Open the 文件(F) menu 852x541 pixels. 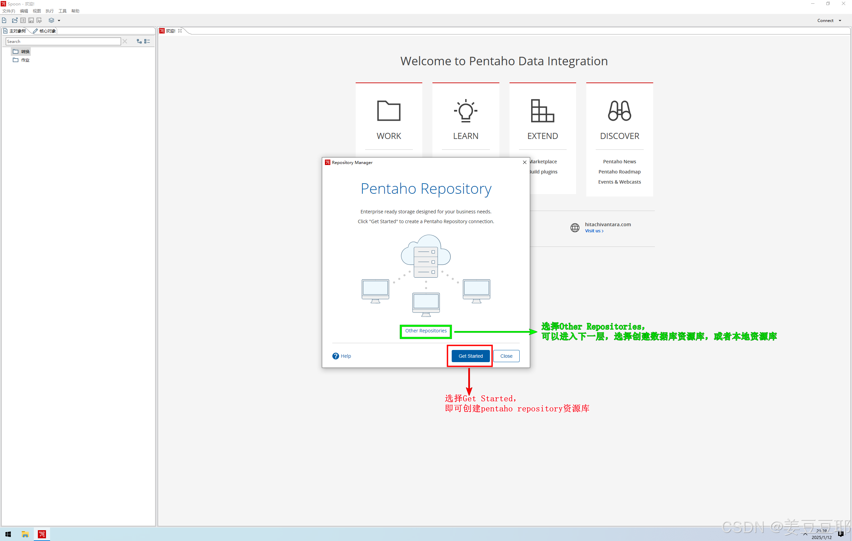coord(8,11)
